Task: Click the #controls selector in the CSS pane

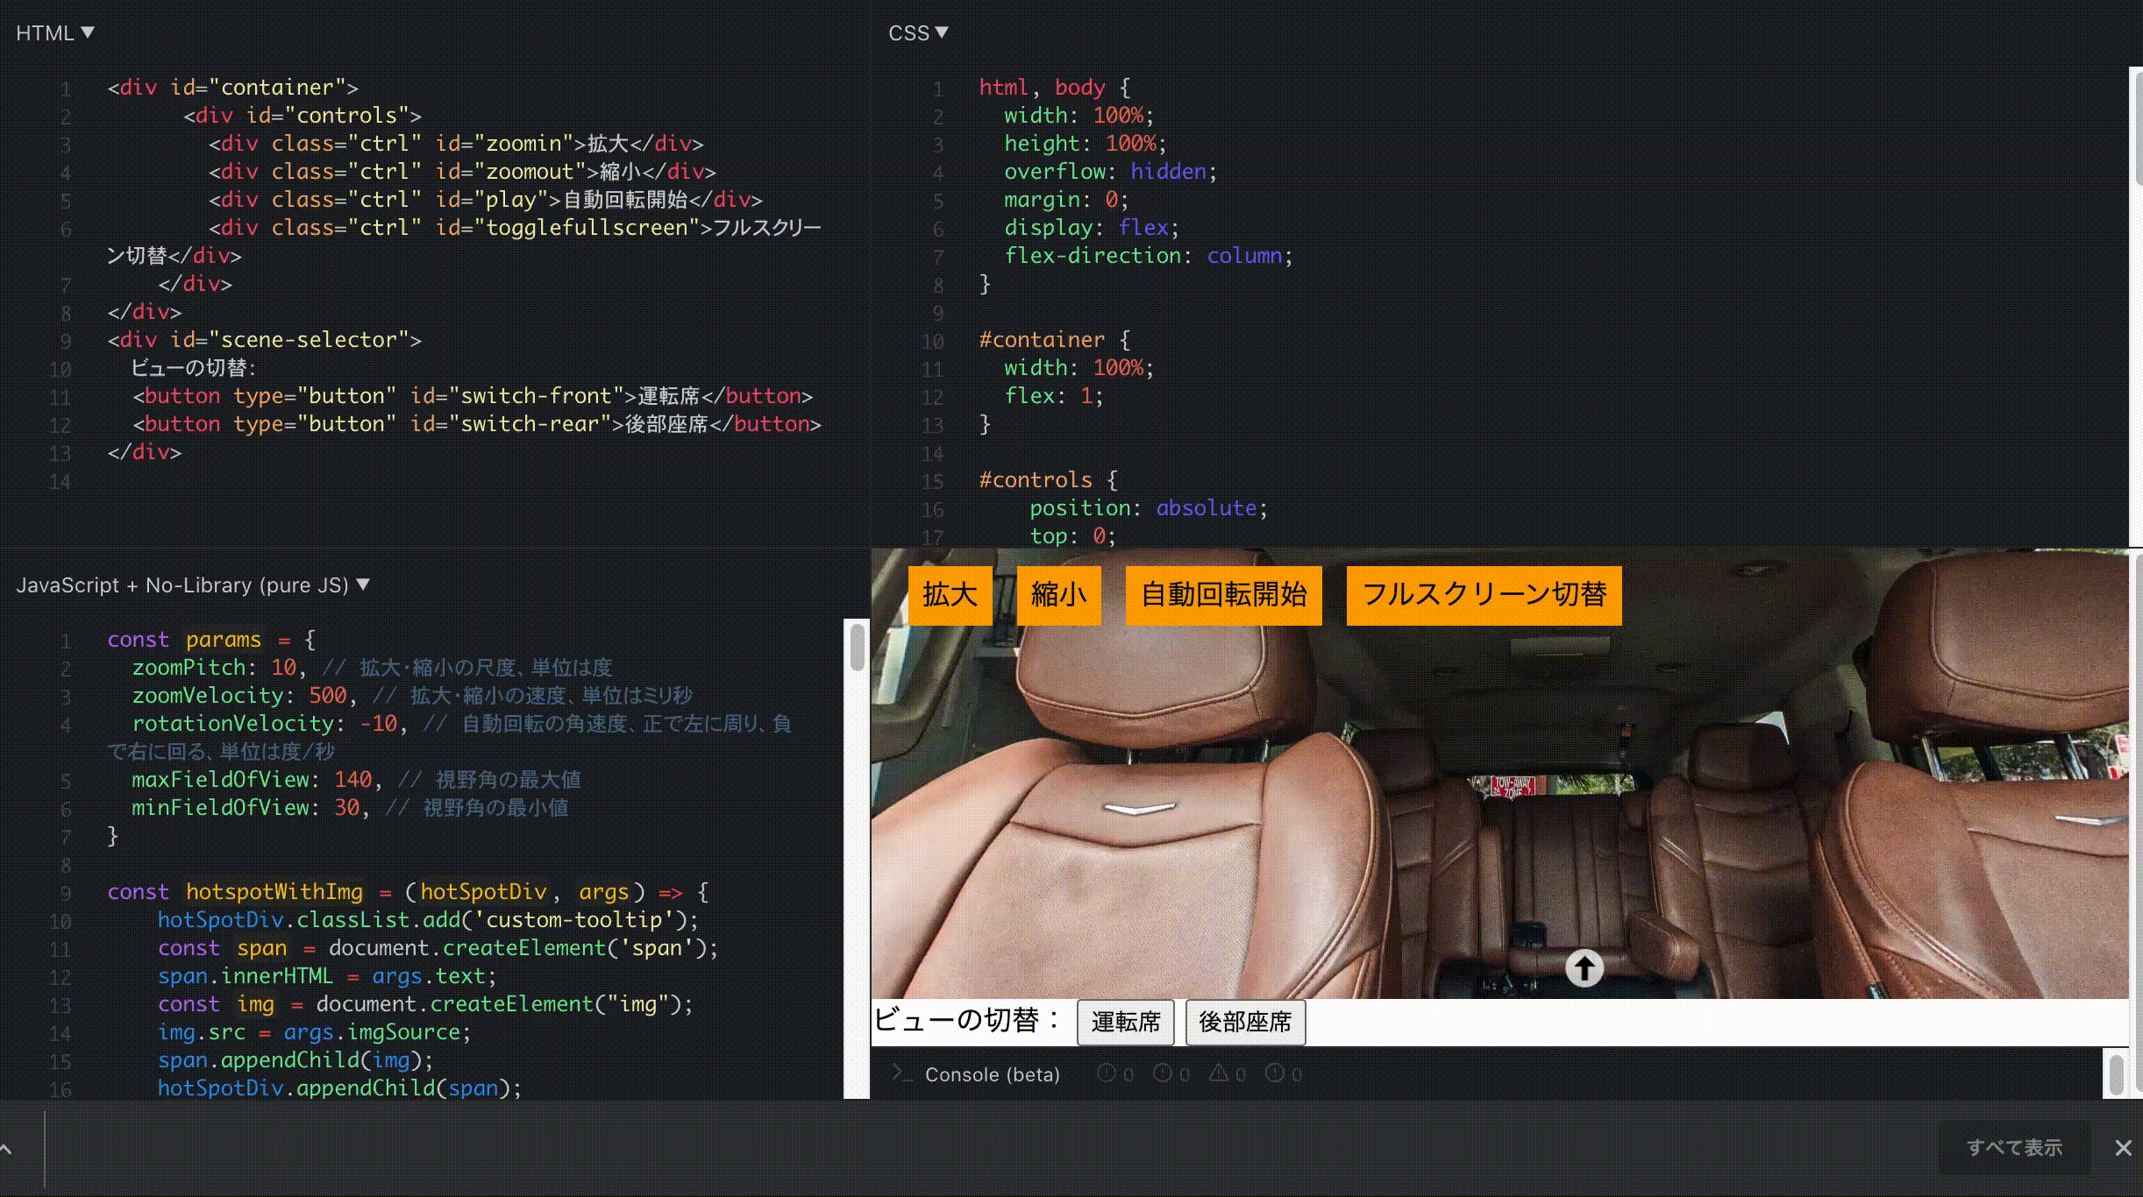Action: coord(1036,479)
